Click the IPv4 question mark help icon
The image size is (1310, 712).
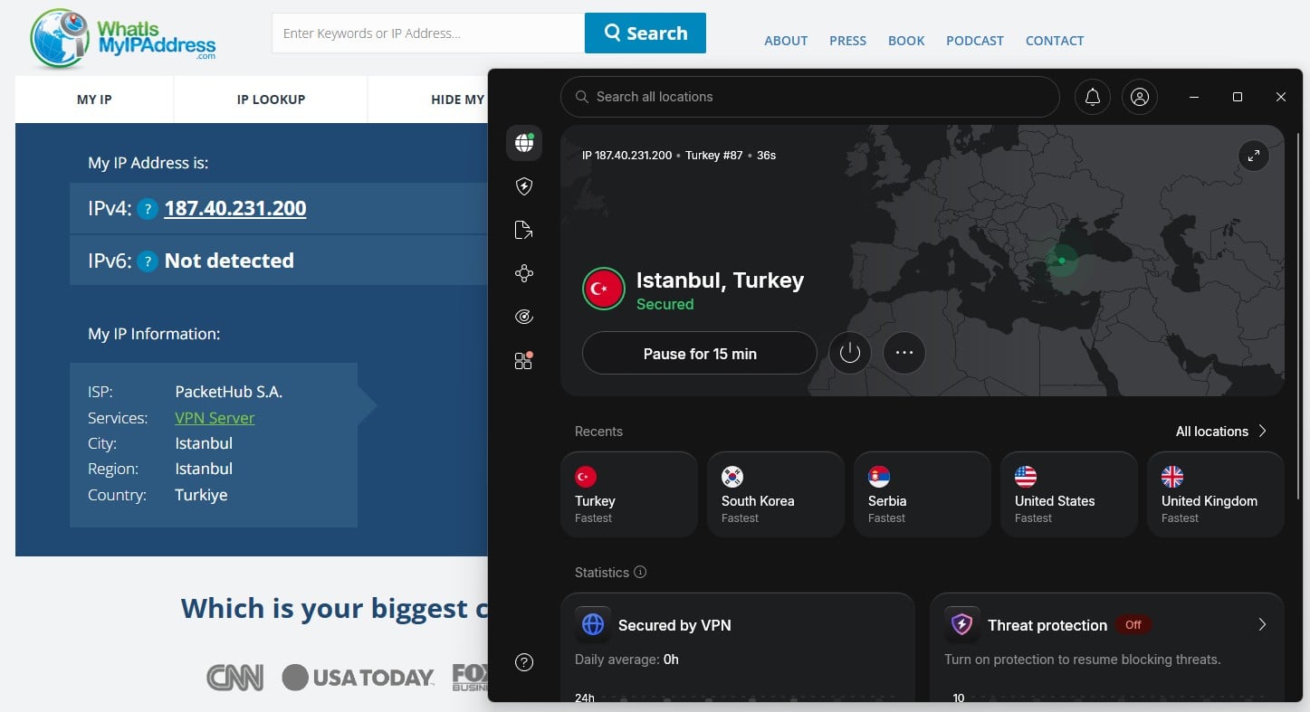(x=148, y=209)
